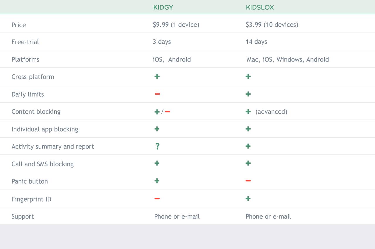The height and width of the screenshot is (249, 375).
Task: Click Mac, iOS, Windows, Android value
Action: [x=288, y=59]
